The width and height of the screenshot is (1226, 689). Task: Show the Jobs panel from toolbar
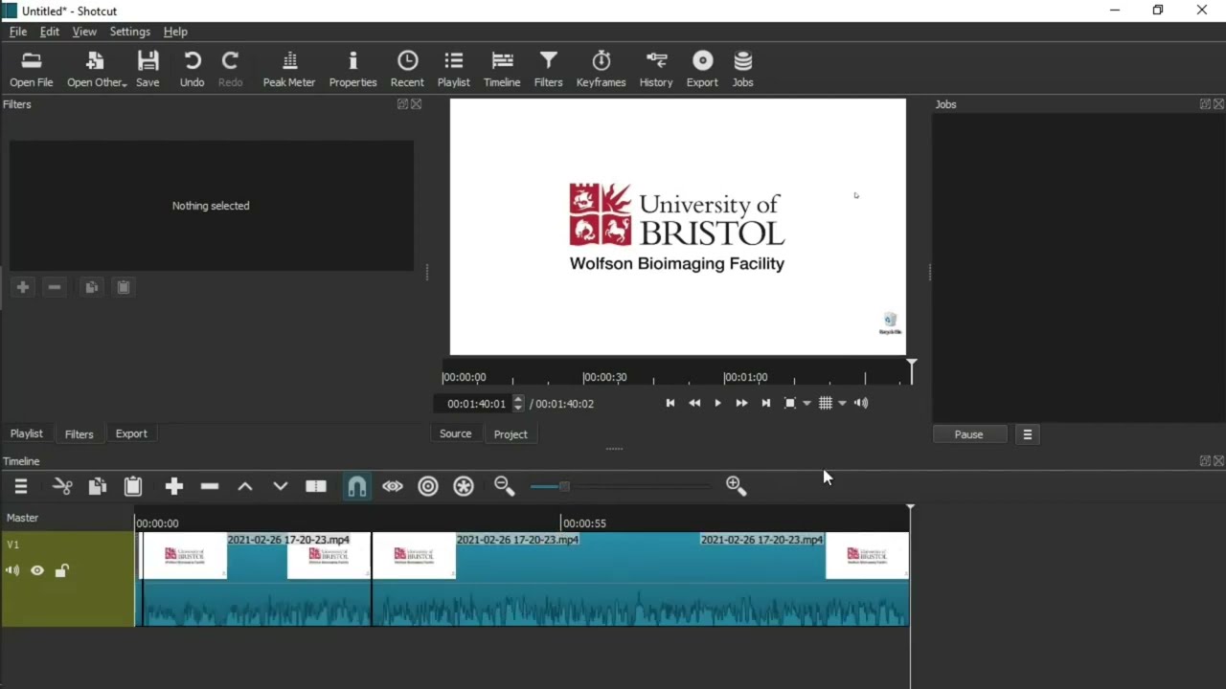(x=743, y=70)
